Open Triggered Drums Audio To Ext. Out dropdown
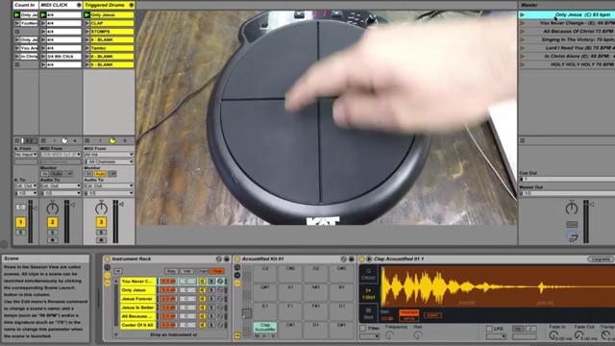Screen dimensions: 615x346 tap(109, 185)
